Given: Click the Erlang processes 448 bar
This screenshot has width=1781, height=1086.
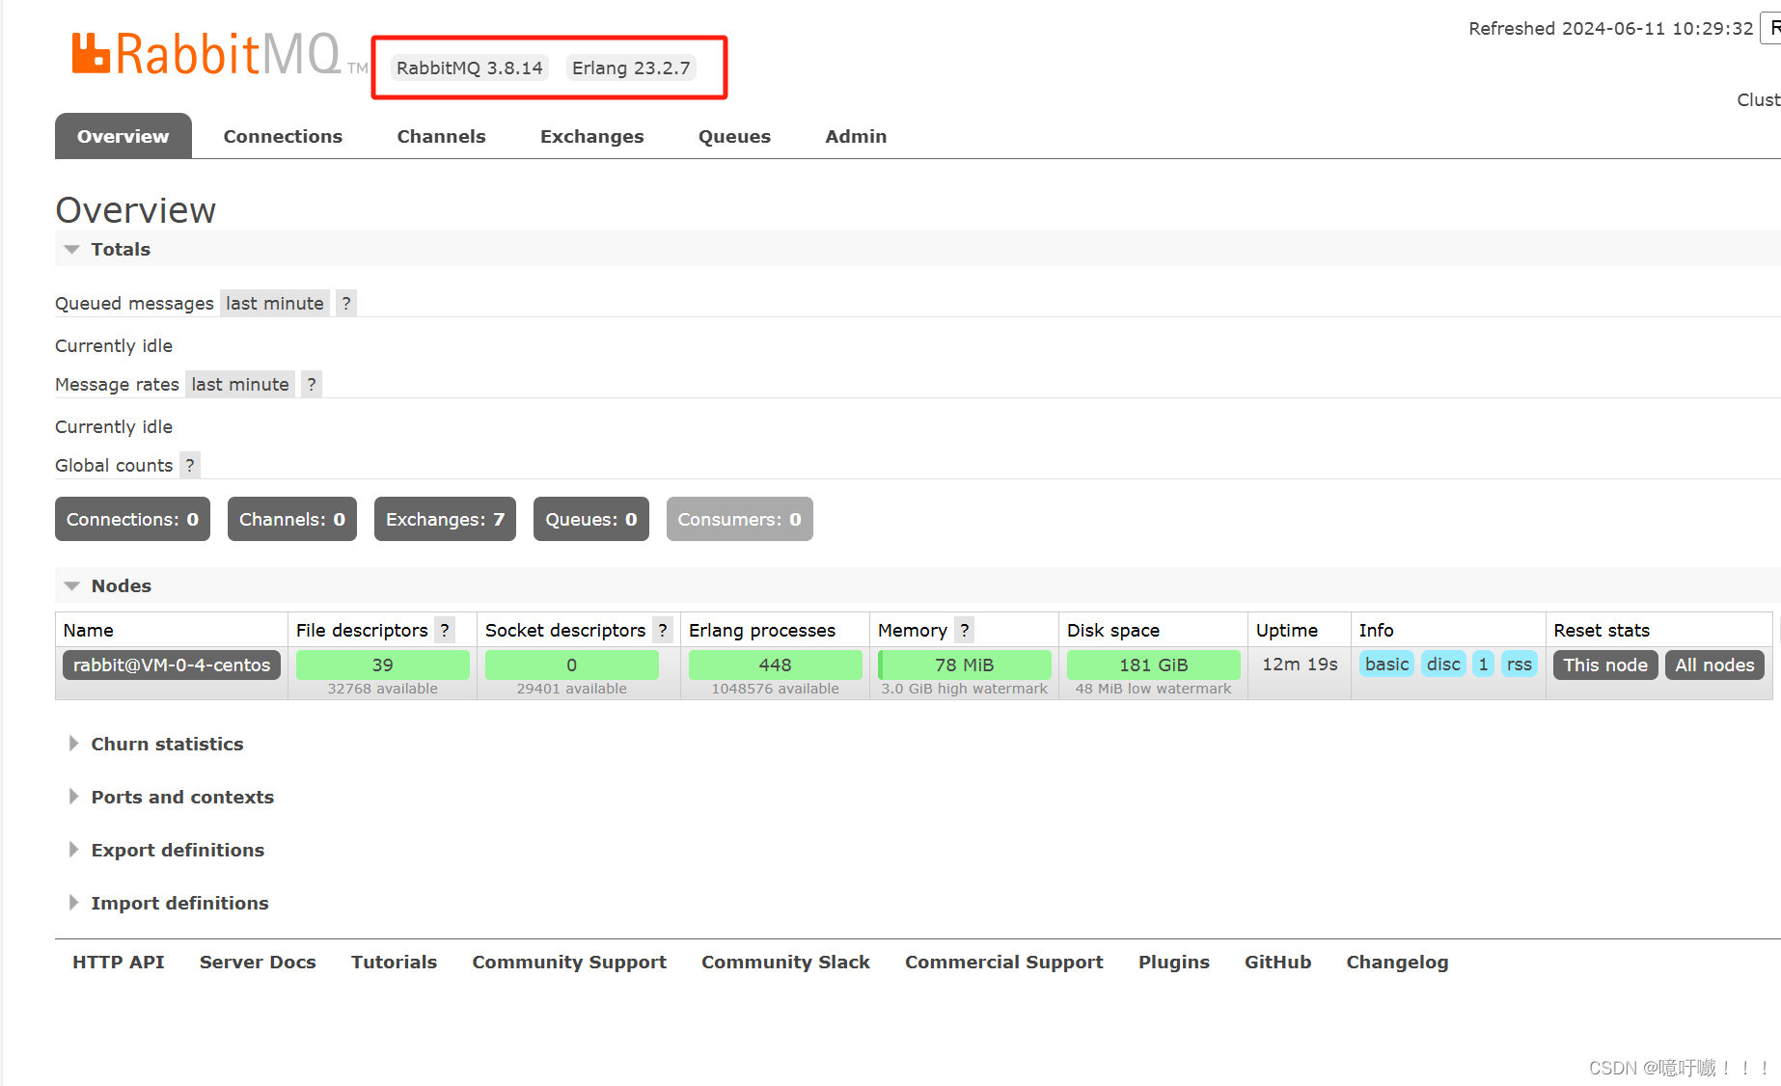Looking at the screenshot, I should [775, 665].
